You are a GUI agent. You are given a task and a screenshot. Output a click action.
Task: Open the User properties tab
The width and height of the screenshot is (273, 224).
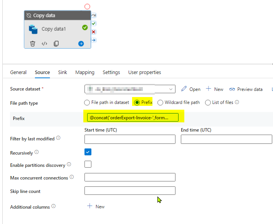coord(145,72)
